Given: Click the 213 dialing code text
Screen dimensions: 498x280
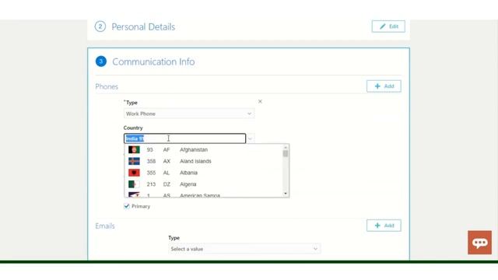Looking at the screenshot, I should pos(151,184).
